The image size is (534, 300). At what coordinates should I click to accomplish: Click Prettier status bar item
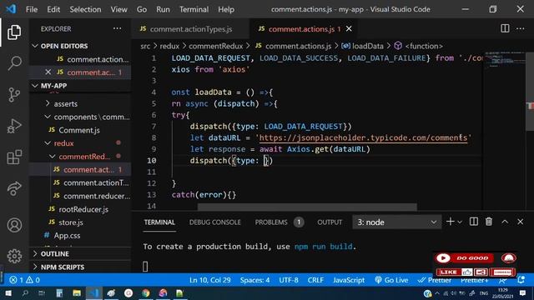point(435,280)
